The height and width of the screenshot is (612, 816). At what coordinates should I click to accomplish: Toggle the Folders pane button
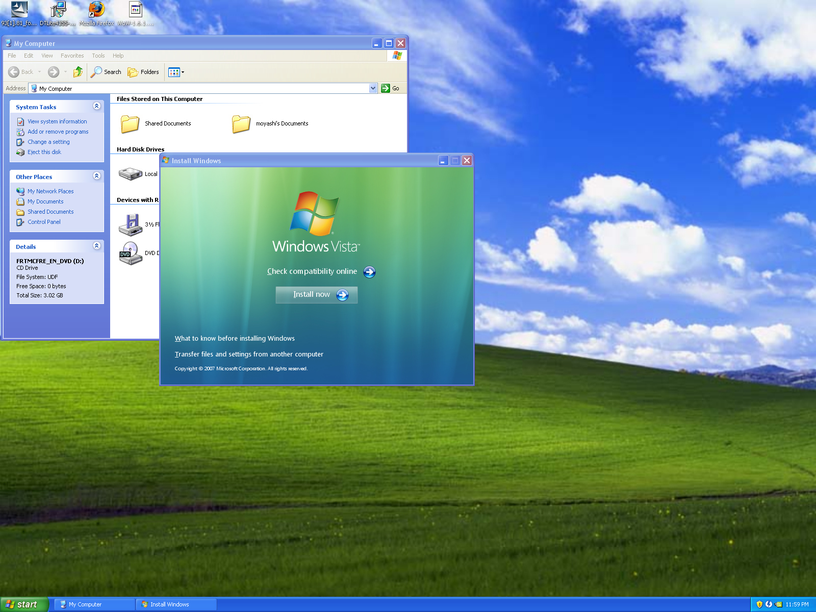pos(143,72)
